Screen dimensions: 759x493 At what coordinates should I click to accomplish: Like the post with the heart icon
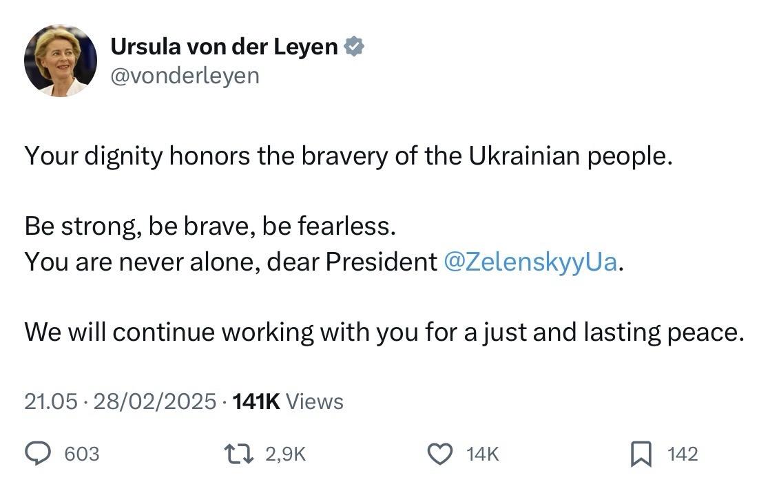[x=440, y=454]
